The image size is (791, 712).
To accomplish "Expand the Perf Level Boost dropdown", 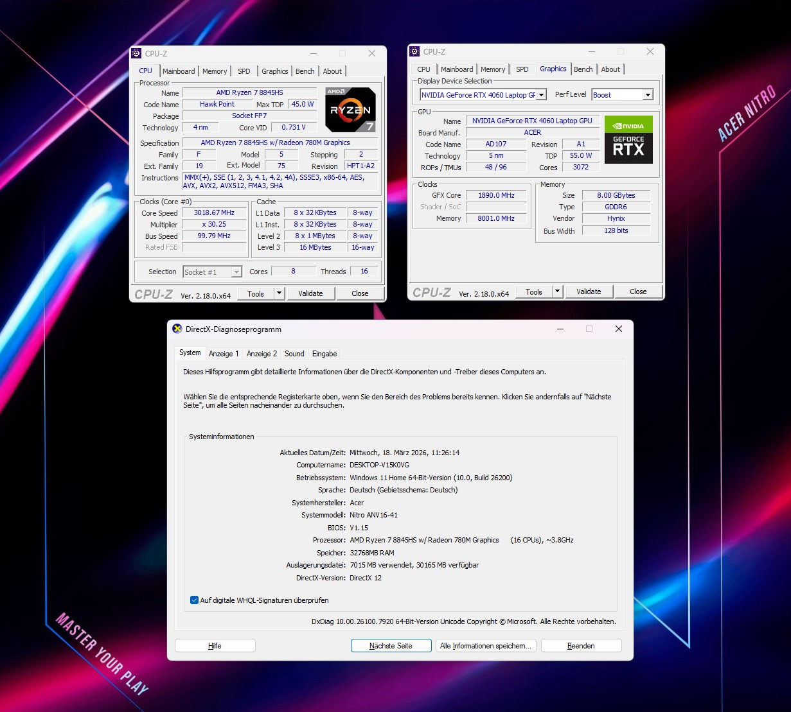I will 648,95.
